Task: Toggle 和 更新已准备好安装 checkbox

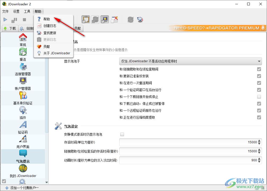Action: [x=259, y=76]
